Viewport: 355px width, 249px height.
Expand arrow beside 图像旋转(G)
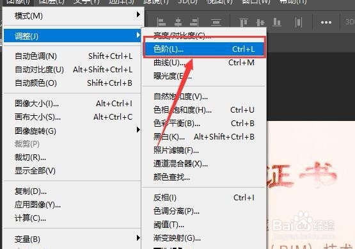[x=138, y=130]
